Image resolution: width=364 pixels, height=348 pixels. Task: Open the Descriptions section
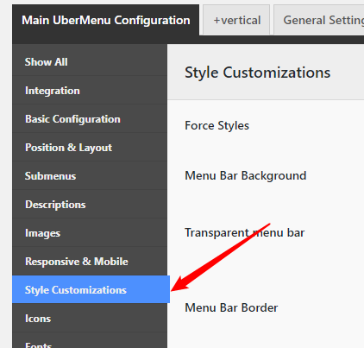click(x=90, y=205)
